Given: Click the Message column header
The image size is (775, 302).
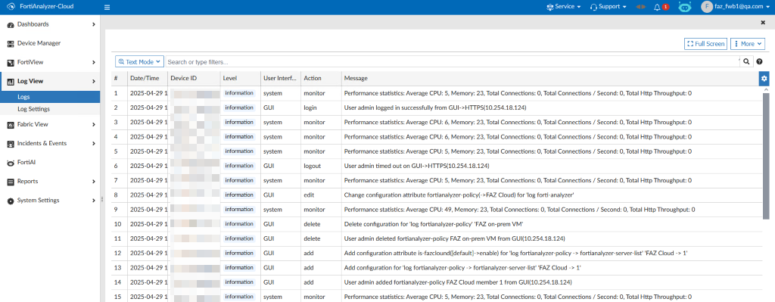Looking at the screenshot, I should tap(549, 79).
